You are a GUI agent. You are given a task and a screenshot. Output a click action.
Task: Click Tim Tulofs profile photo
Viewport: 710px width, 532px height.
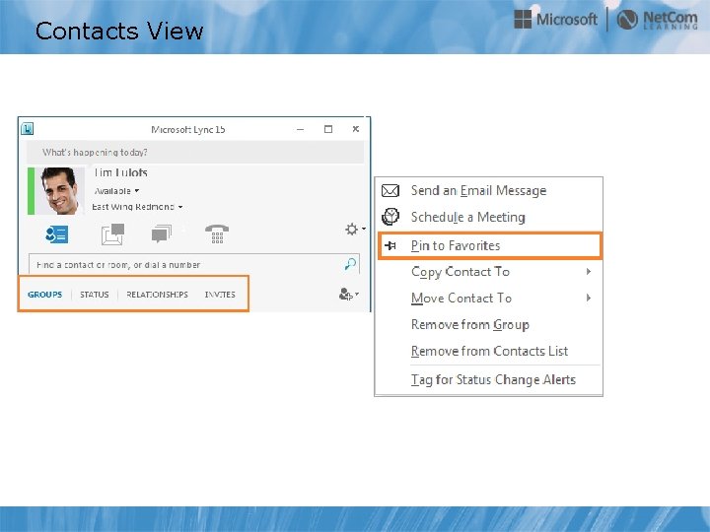pos(60,191)
